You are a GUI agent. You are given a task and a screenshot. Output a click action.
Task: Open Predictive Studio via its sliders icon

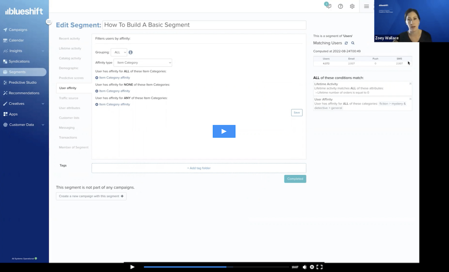[x=5, y=82]
